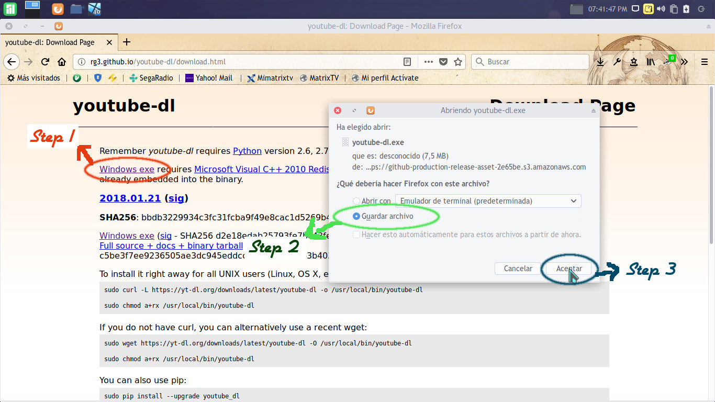Viewport: 715px width, 402px height.
Task: Follow the Python link
Action: click(x=247, y=151)
